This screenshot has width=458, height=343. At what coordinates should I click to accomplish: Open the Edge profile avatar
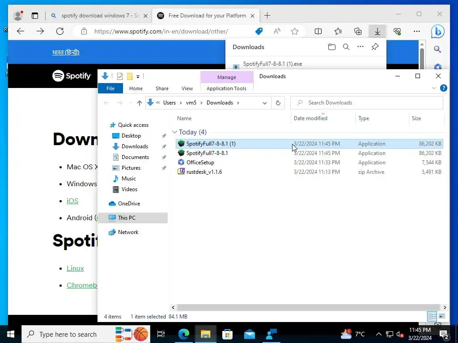point(18,16)
